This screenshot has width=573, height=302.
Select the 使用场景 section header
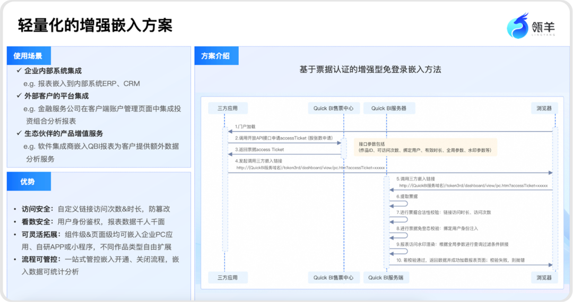coord(29,56)
